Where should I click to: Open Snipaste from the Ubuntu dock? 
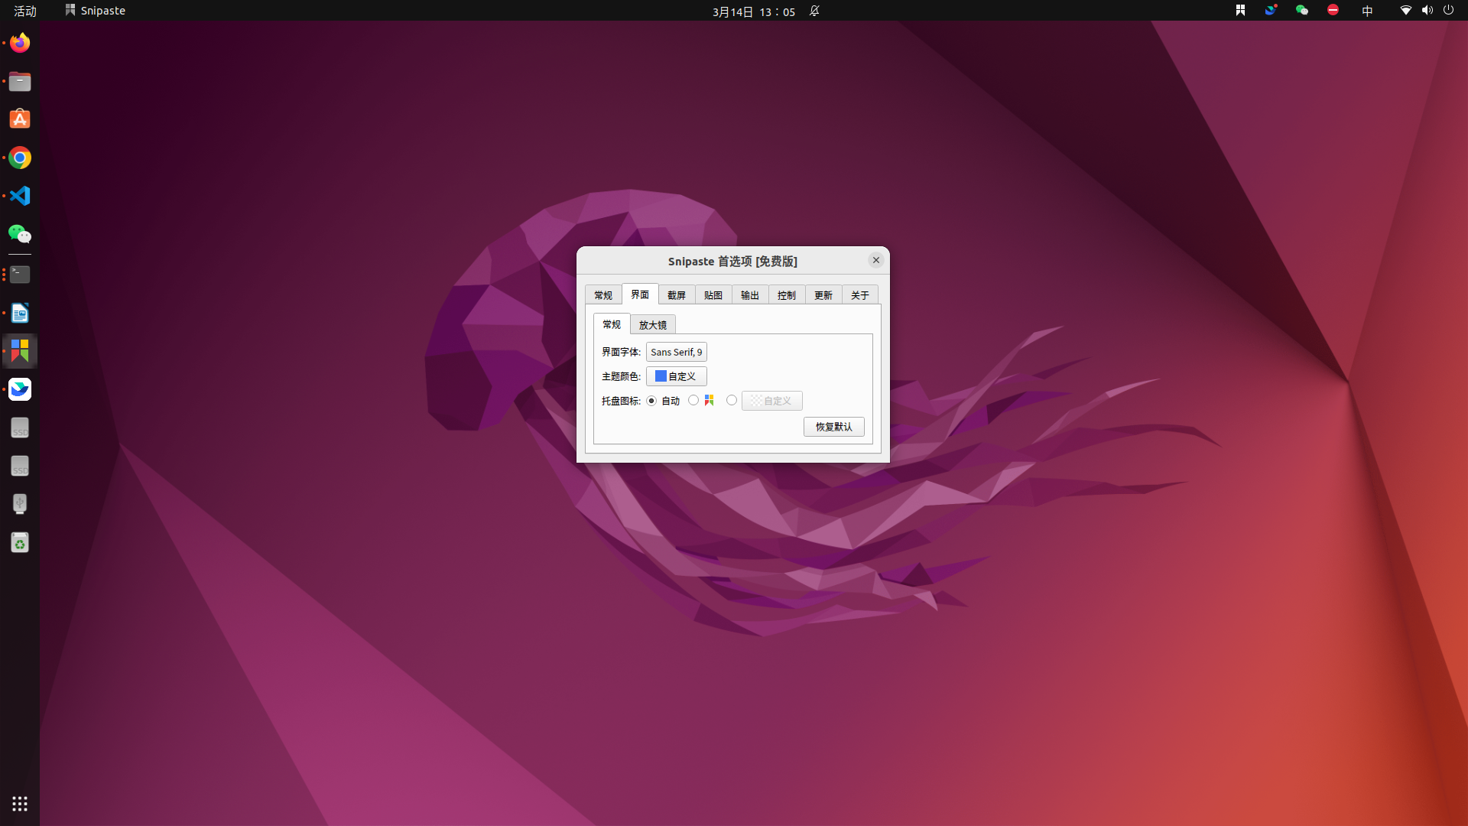click(x=20, y=351)
